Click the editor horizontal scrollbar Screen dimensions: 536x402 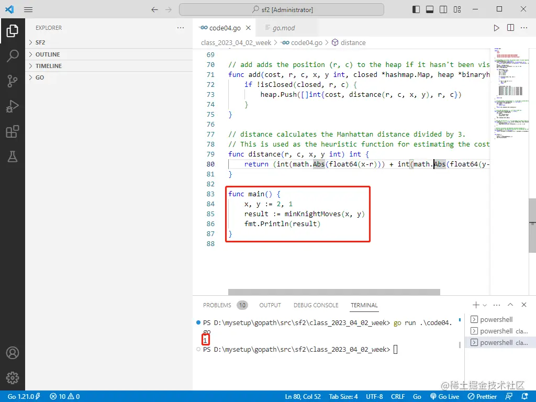[x=334, y=292]
